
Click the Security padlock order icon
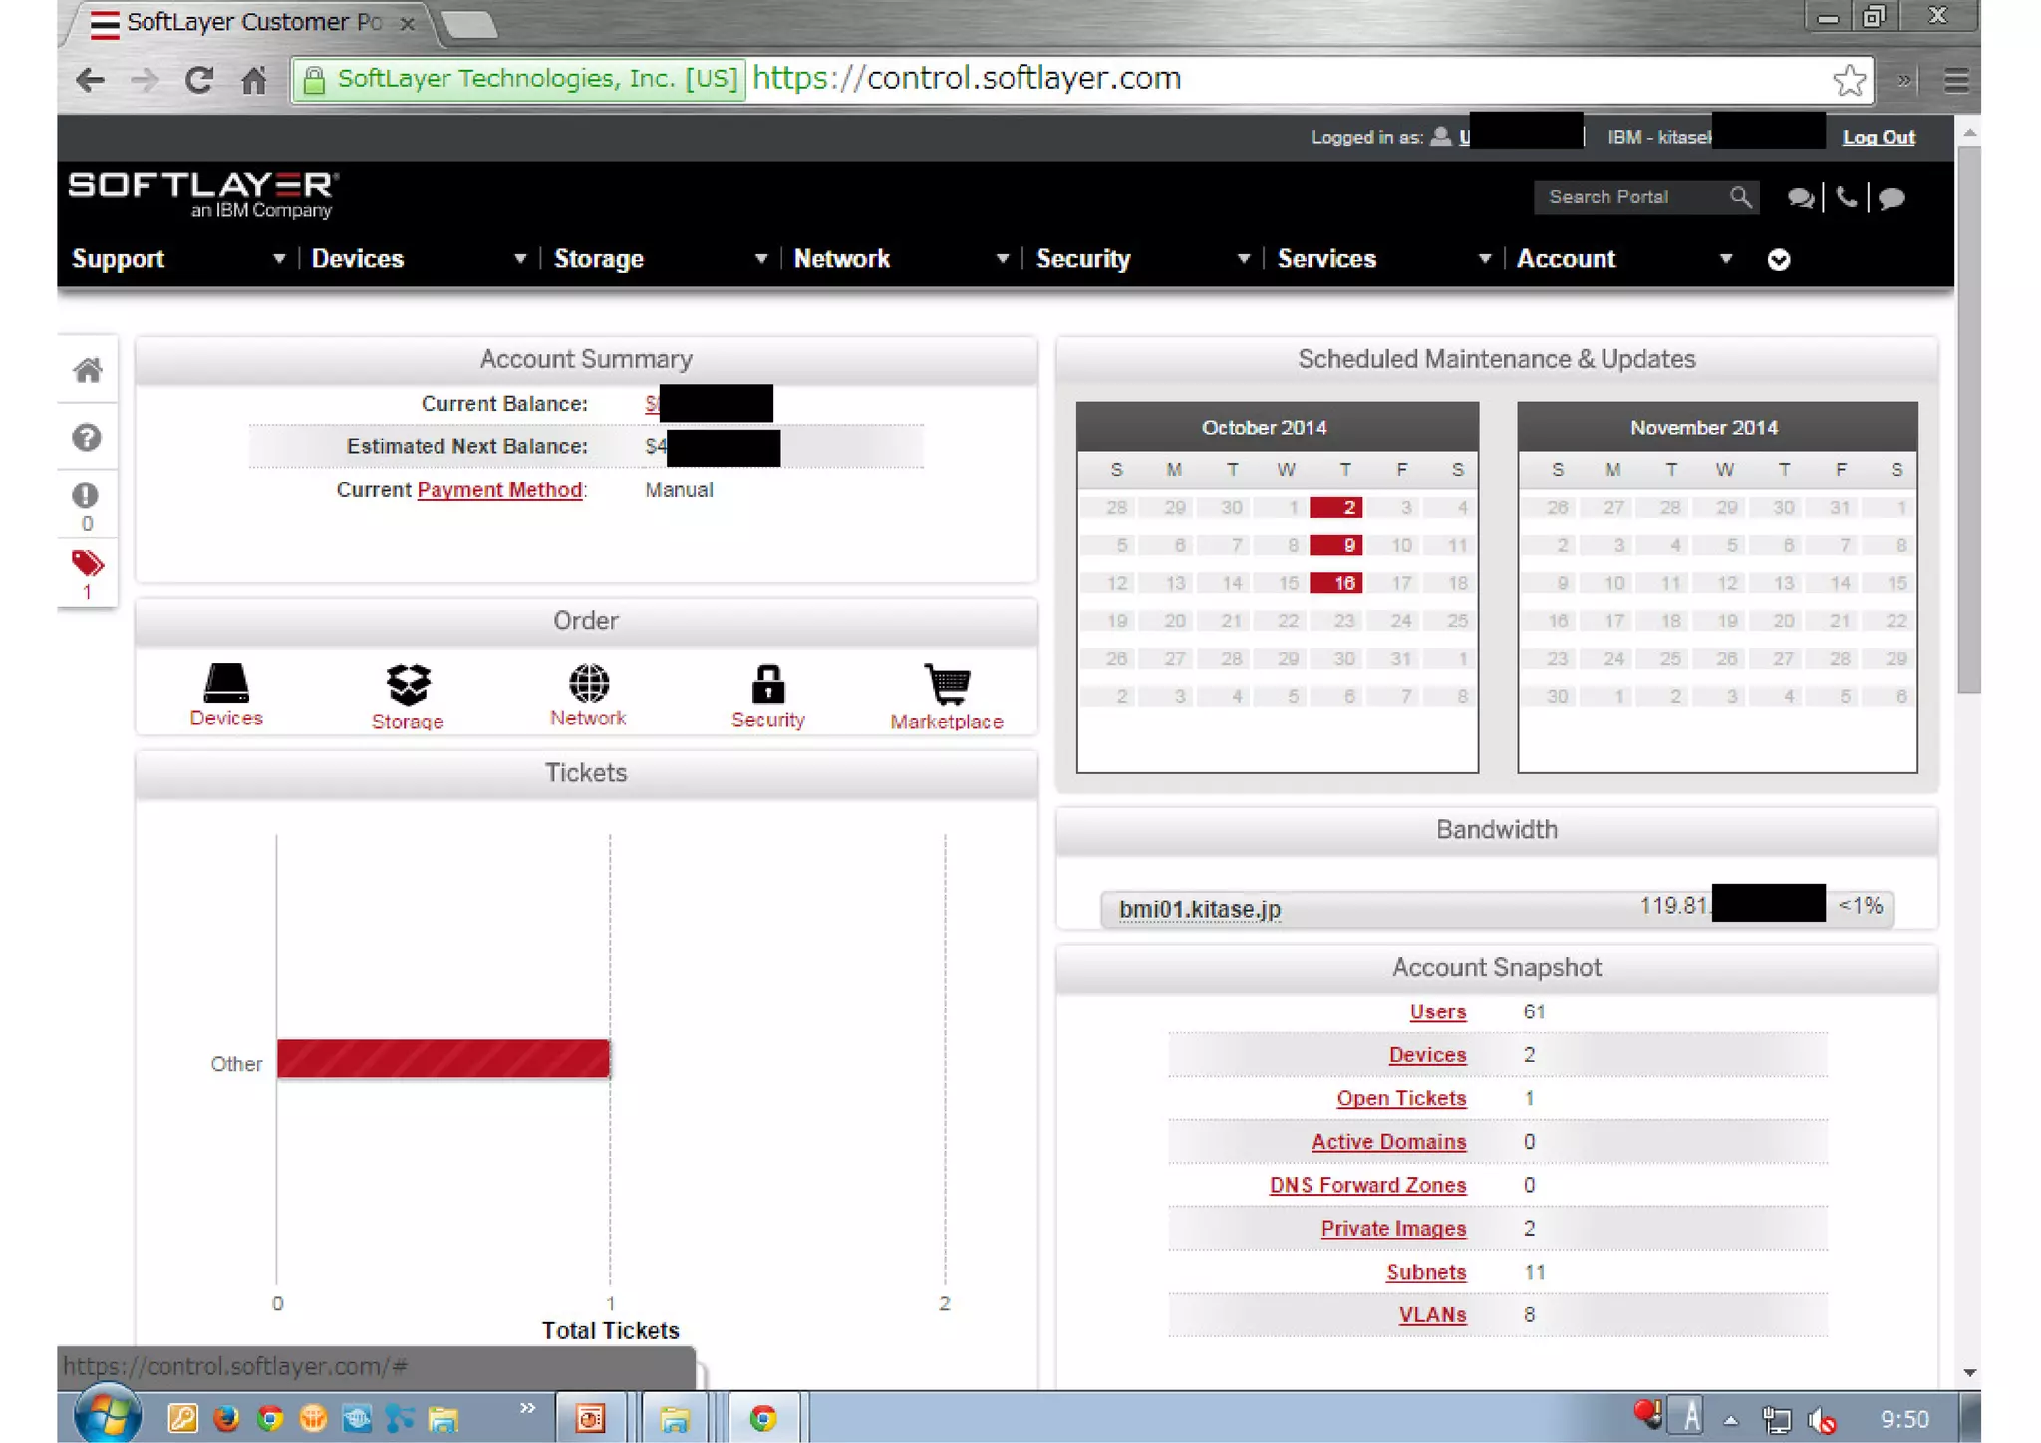point(767,684)
